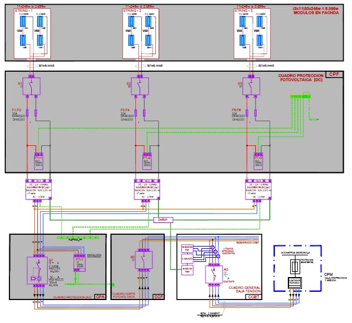Select the SC switch in CCF panel
Image resolution: width=352 pixels, height=323 pixels.
144,260
